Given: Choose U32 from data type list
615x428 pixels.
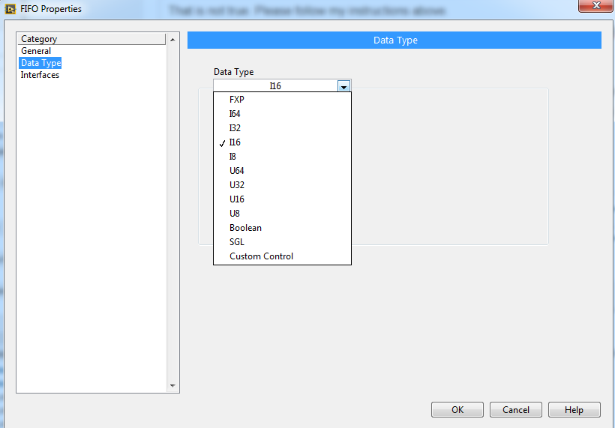Looking at the screenshot, I should coord(282,185).
